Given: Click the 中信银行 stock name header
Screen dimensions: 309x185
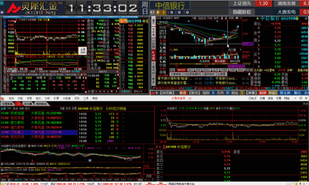Looking at the screenshot, I should point(170,5).
